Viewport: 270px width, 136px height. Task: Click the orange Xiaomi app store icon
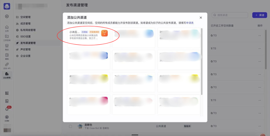click(x=104, y=33)
